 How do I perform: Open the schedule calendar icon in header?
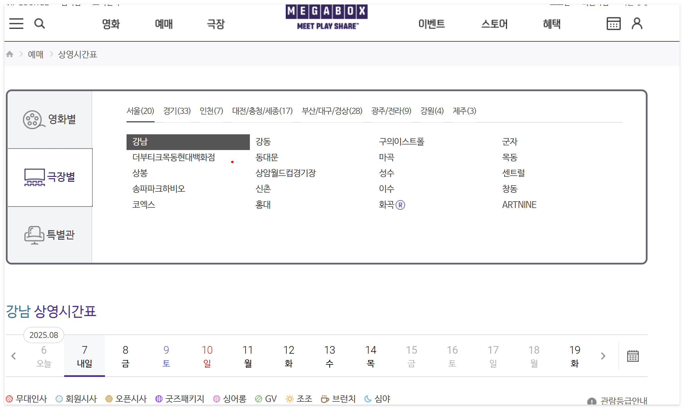pyautogui.click(x=613, y=24)
